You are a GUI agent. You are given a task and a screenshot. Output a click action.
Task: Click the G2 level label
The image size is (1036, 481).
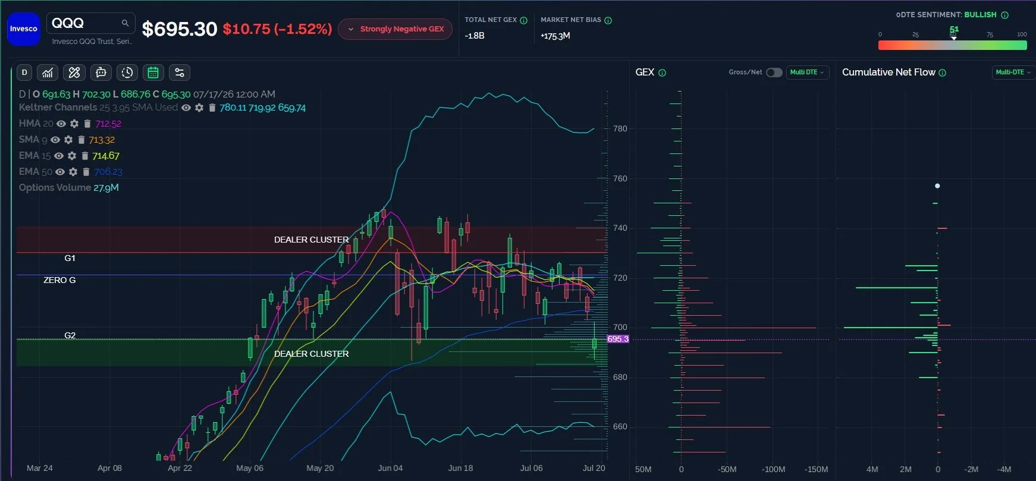pos(70,335)
